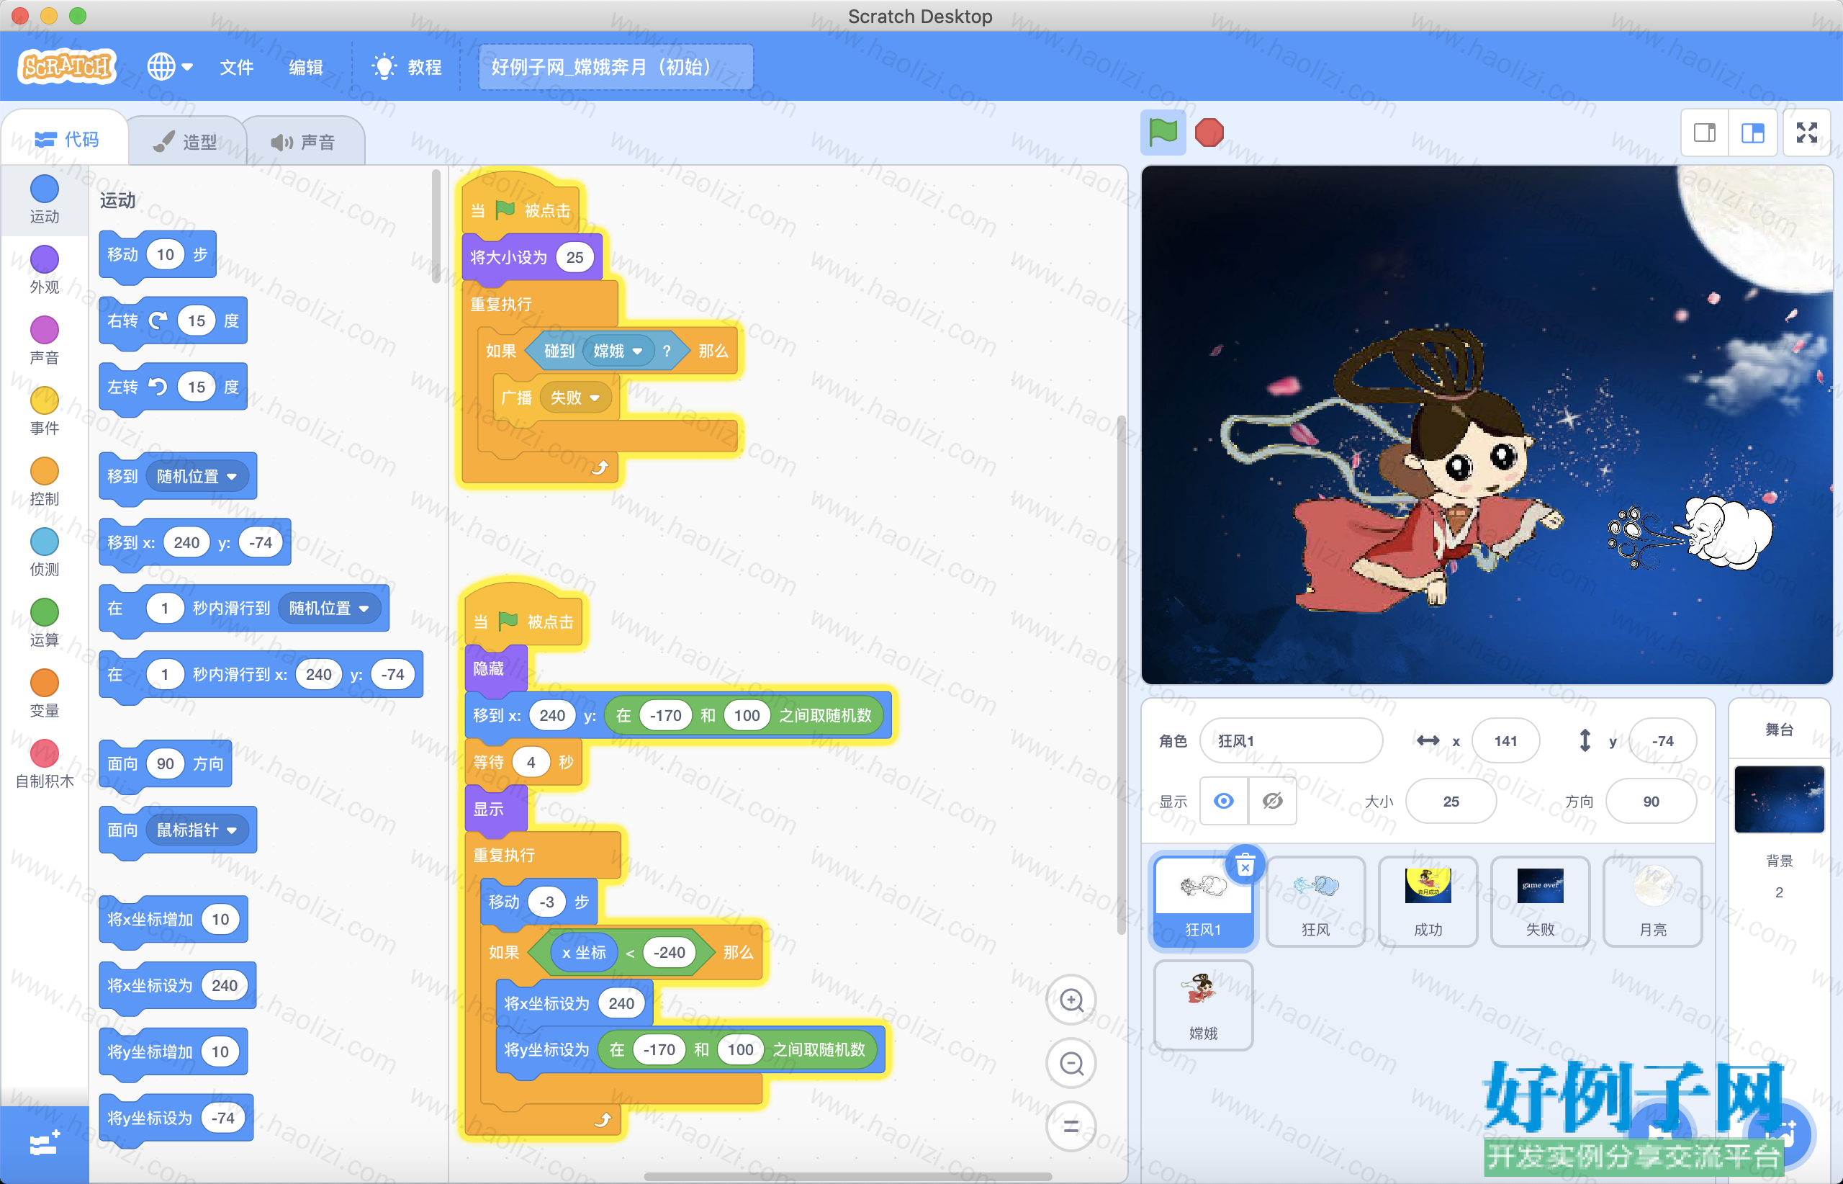Screen dimensions: 1843x1184
Task: Open the 文件 menu
Action: point(236,67)
